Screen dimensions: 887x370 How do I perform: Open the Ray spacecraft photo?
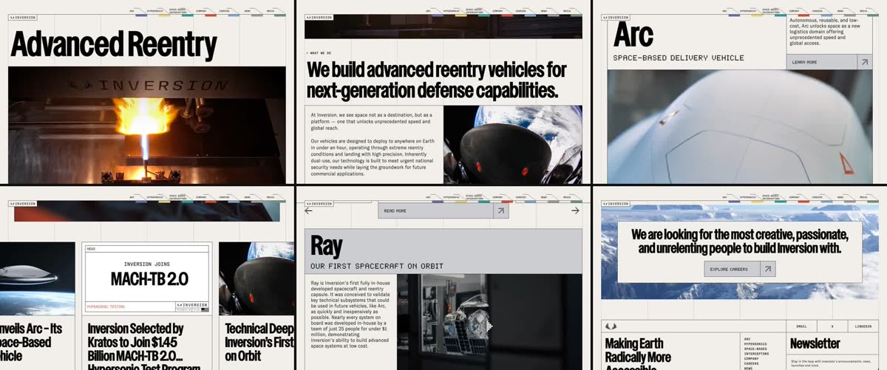(489, 322)
